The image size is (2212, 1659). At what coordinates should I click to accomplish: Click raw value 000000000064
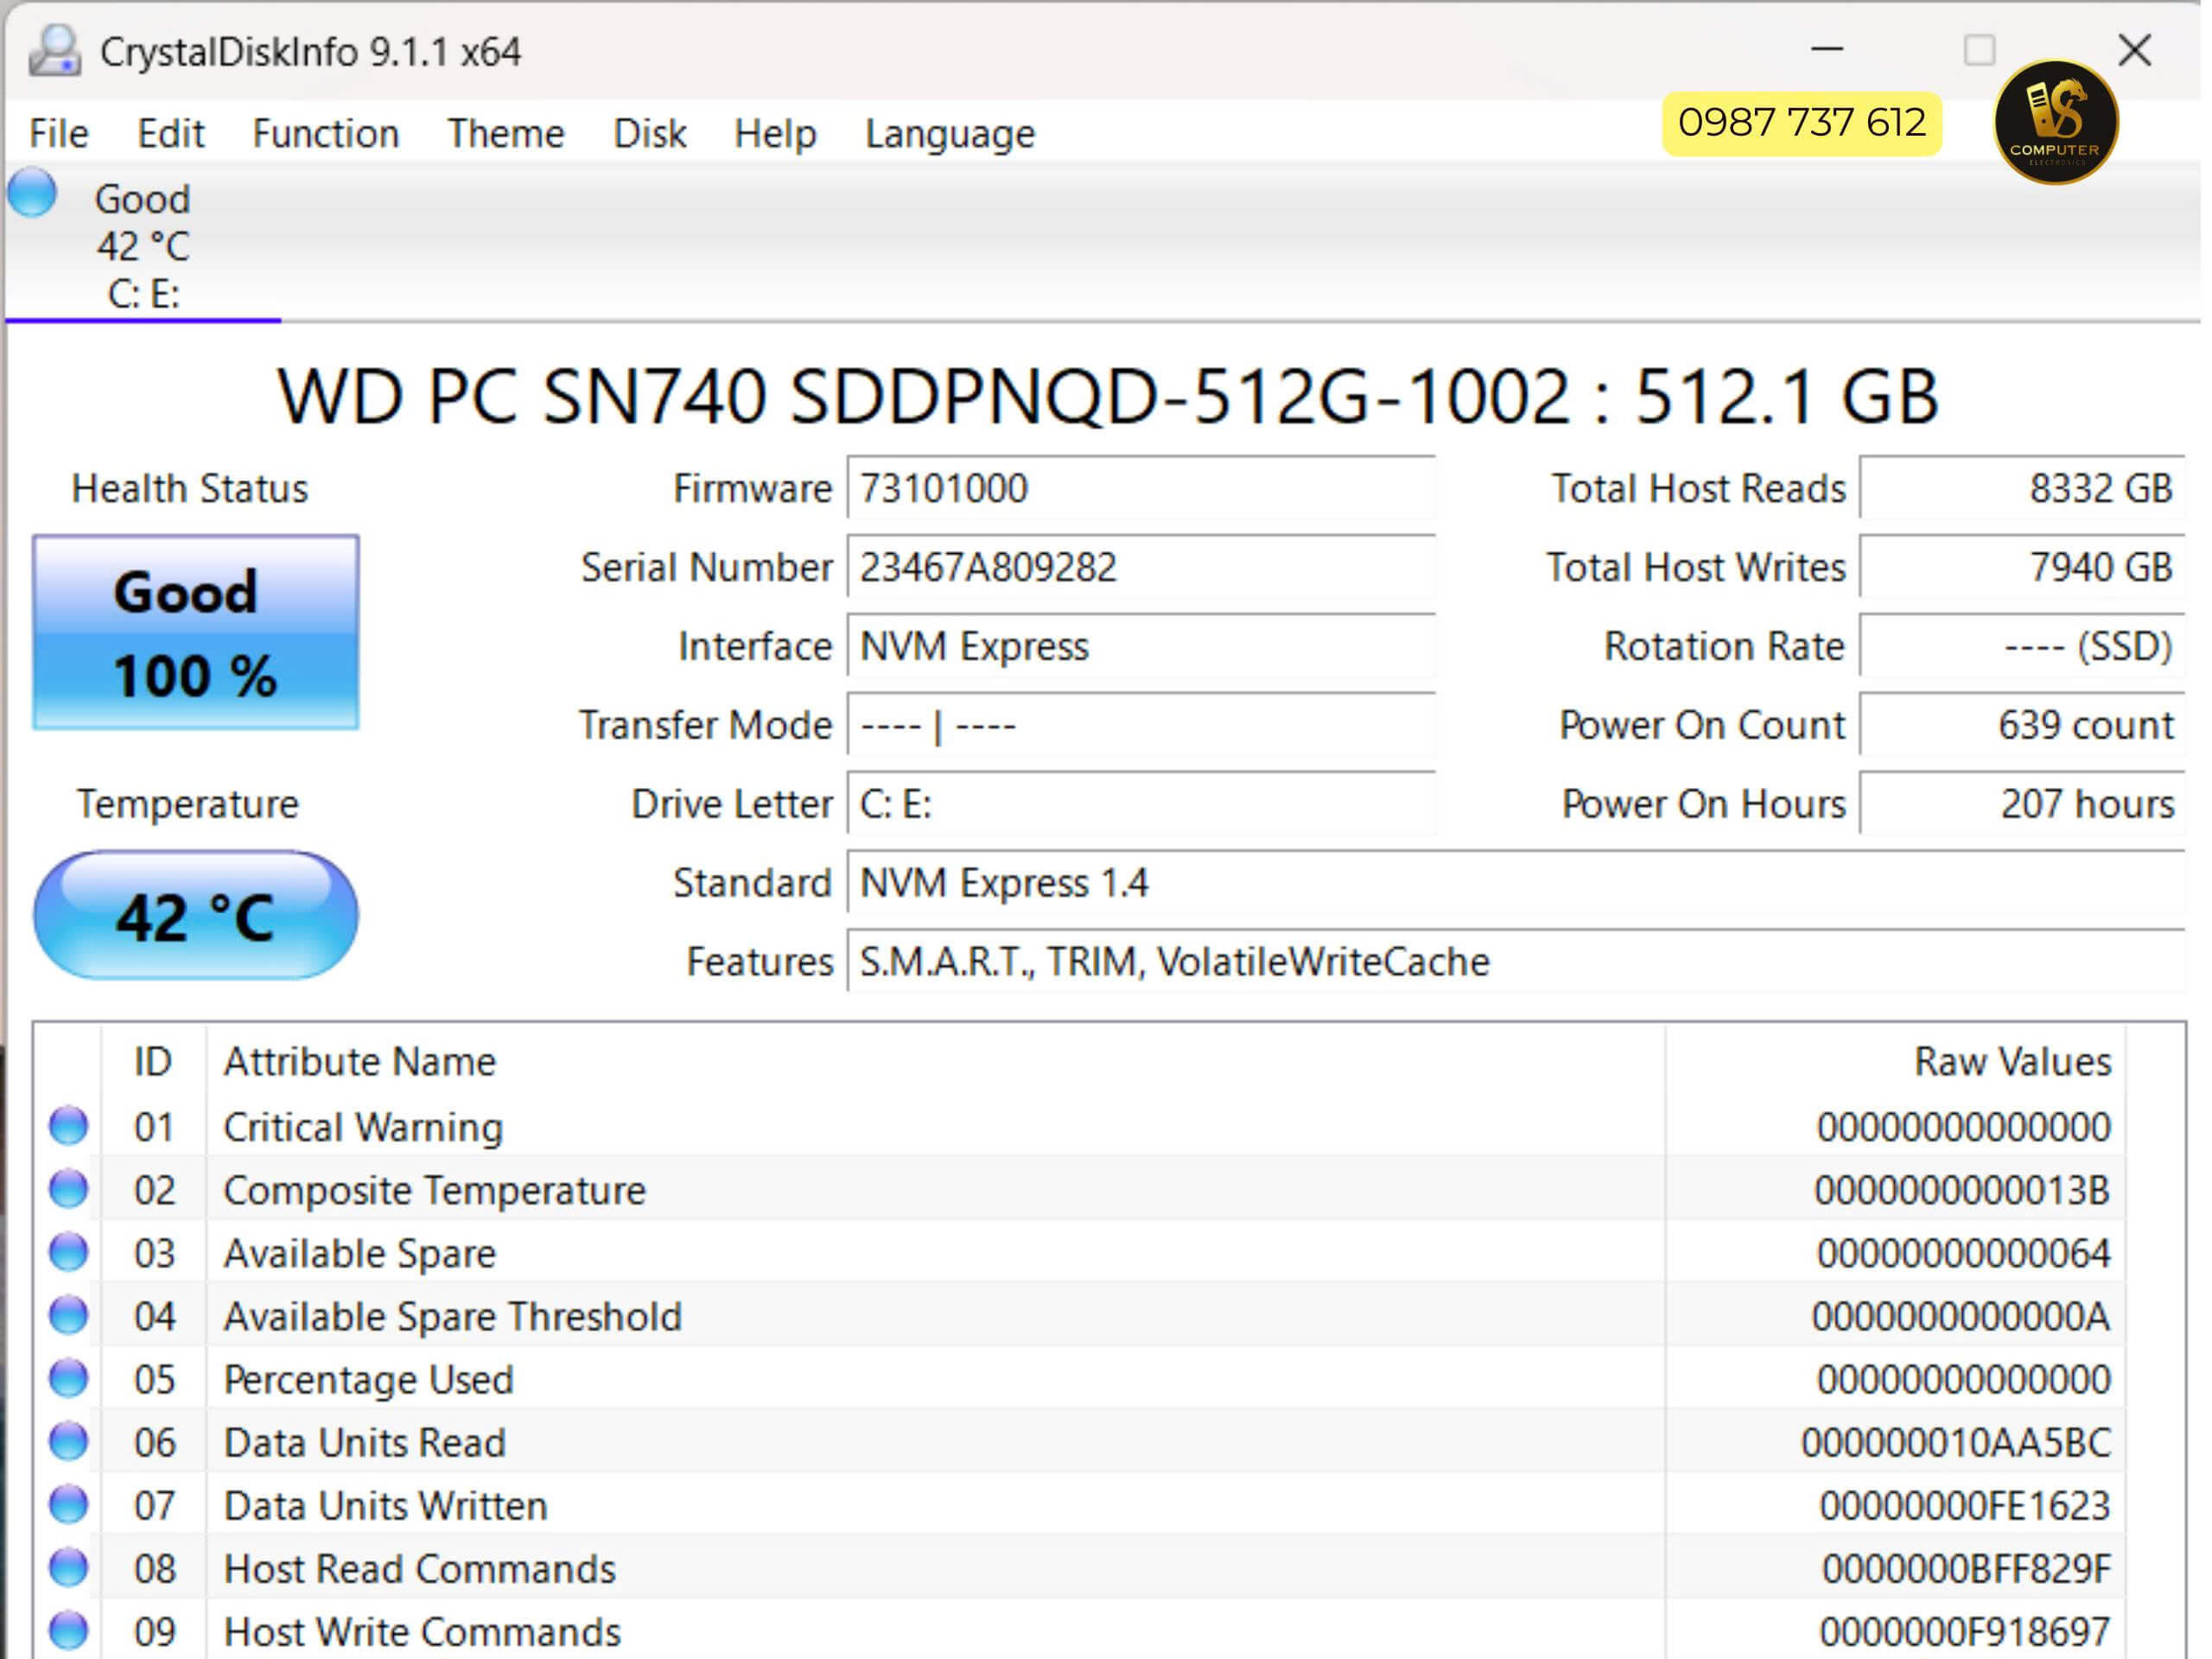[x=1963, y=1253]
